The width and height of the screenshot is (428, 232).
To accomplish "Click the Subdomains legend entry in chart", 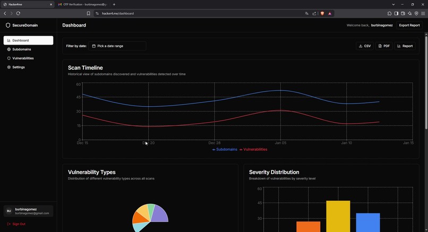I will tap(225, 149).
